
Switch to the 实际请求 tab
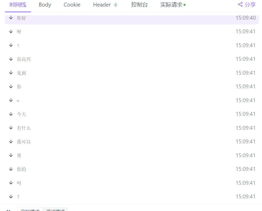(173, 5)
